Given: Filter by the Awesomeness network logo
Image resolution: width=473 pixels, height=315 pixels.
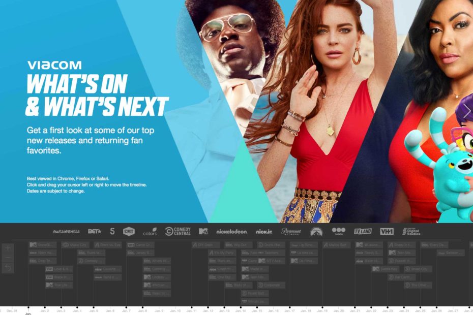Looking at the screenshot, I should tap(66, 232).
